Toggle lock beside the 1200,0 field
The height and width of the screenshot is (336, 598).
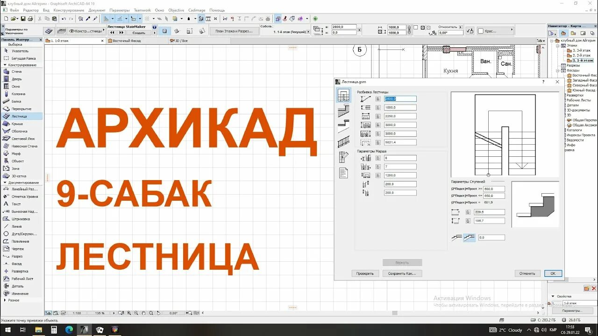(x=378, y=175)
